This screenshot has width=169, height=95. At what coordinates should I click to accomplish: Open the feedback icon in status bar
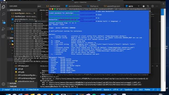click(x=153, y=90)
